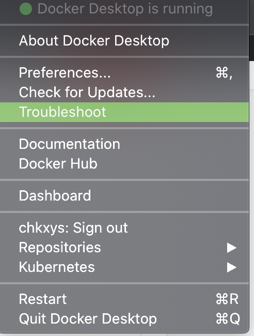Open the Docker Dashboard

(124, 195)
